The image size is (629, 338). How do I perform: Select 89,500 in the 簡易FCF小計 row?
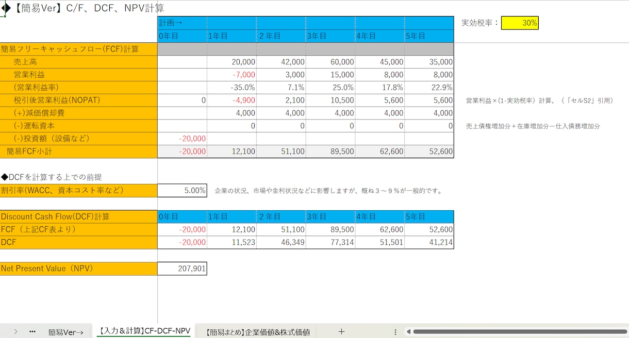330,151
